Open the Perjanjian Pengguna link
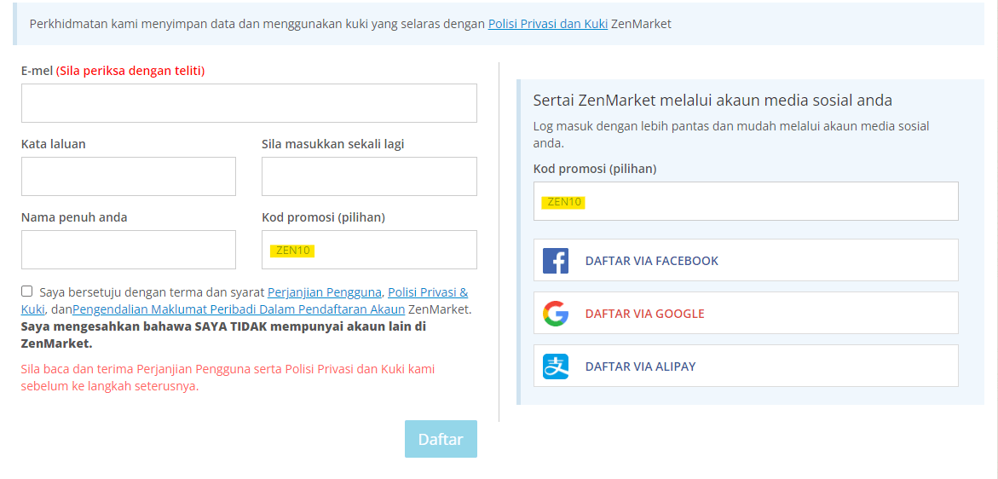The height and width of the screenshot is (479, 998). (324, 292)
